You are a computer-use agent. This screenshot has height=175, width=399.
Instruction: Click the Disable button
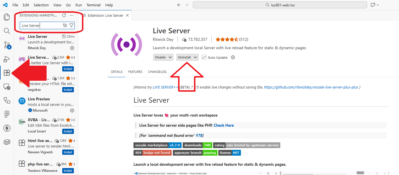pos(160,57)
